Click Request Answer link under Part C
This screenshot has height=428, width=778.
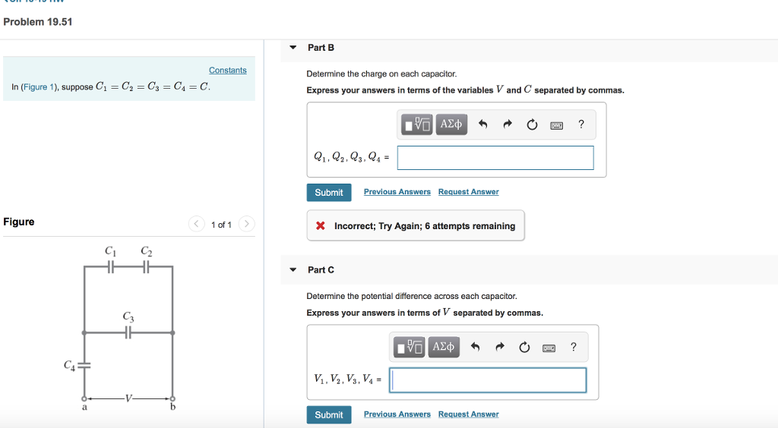468,414
